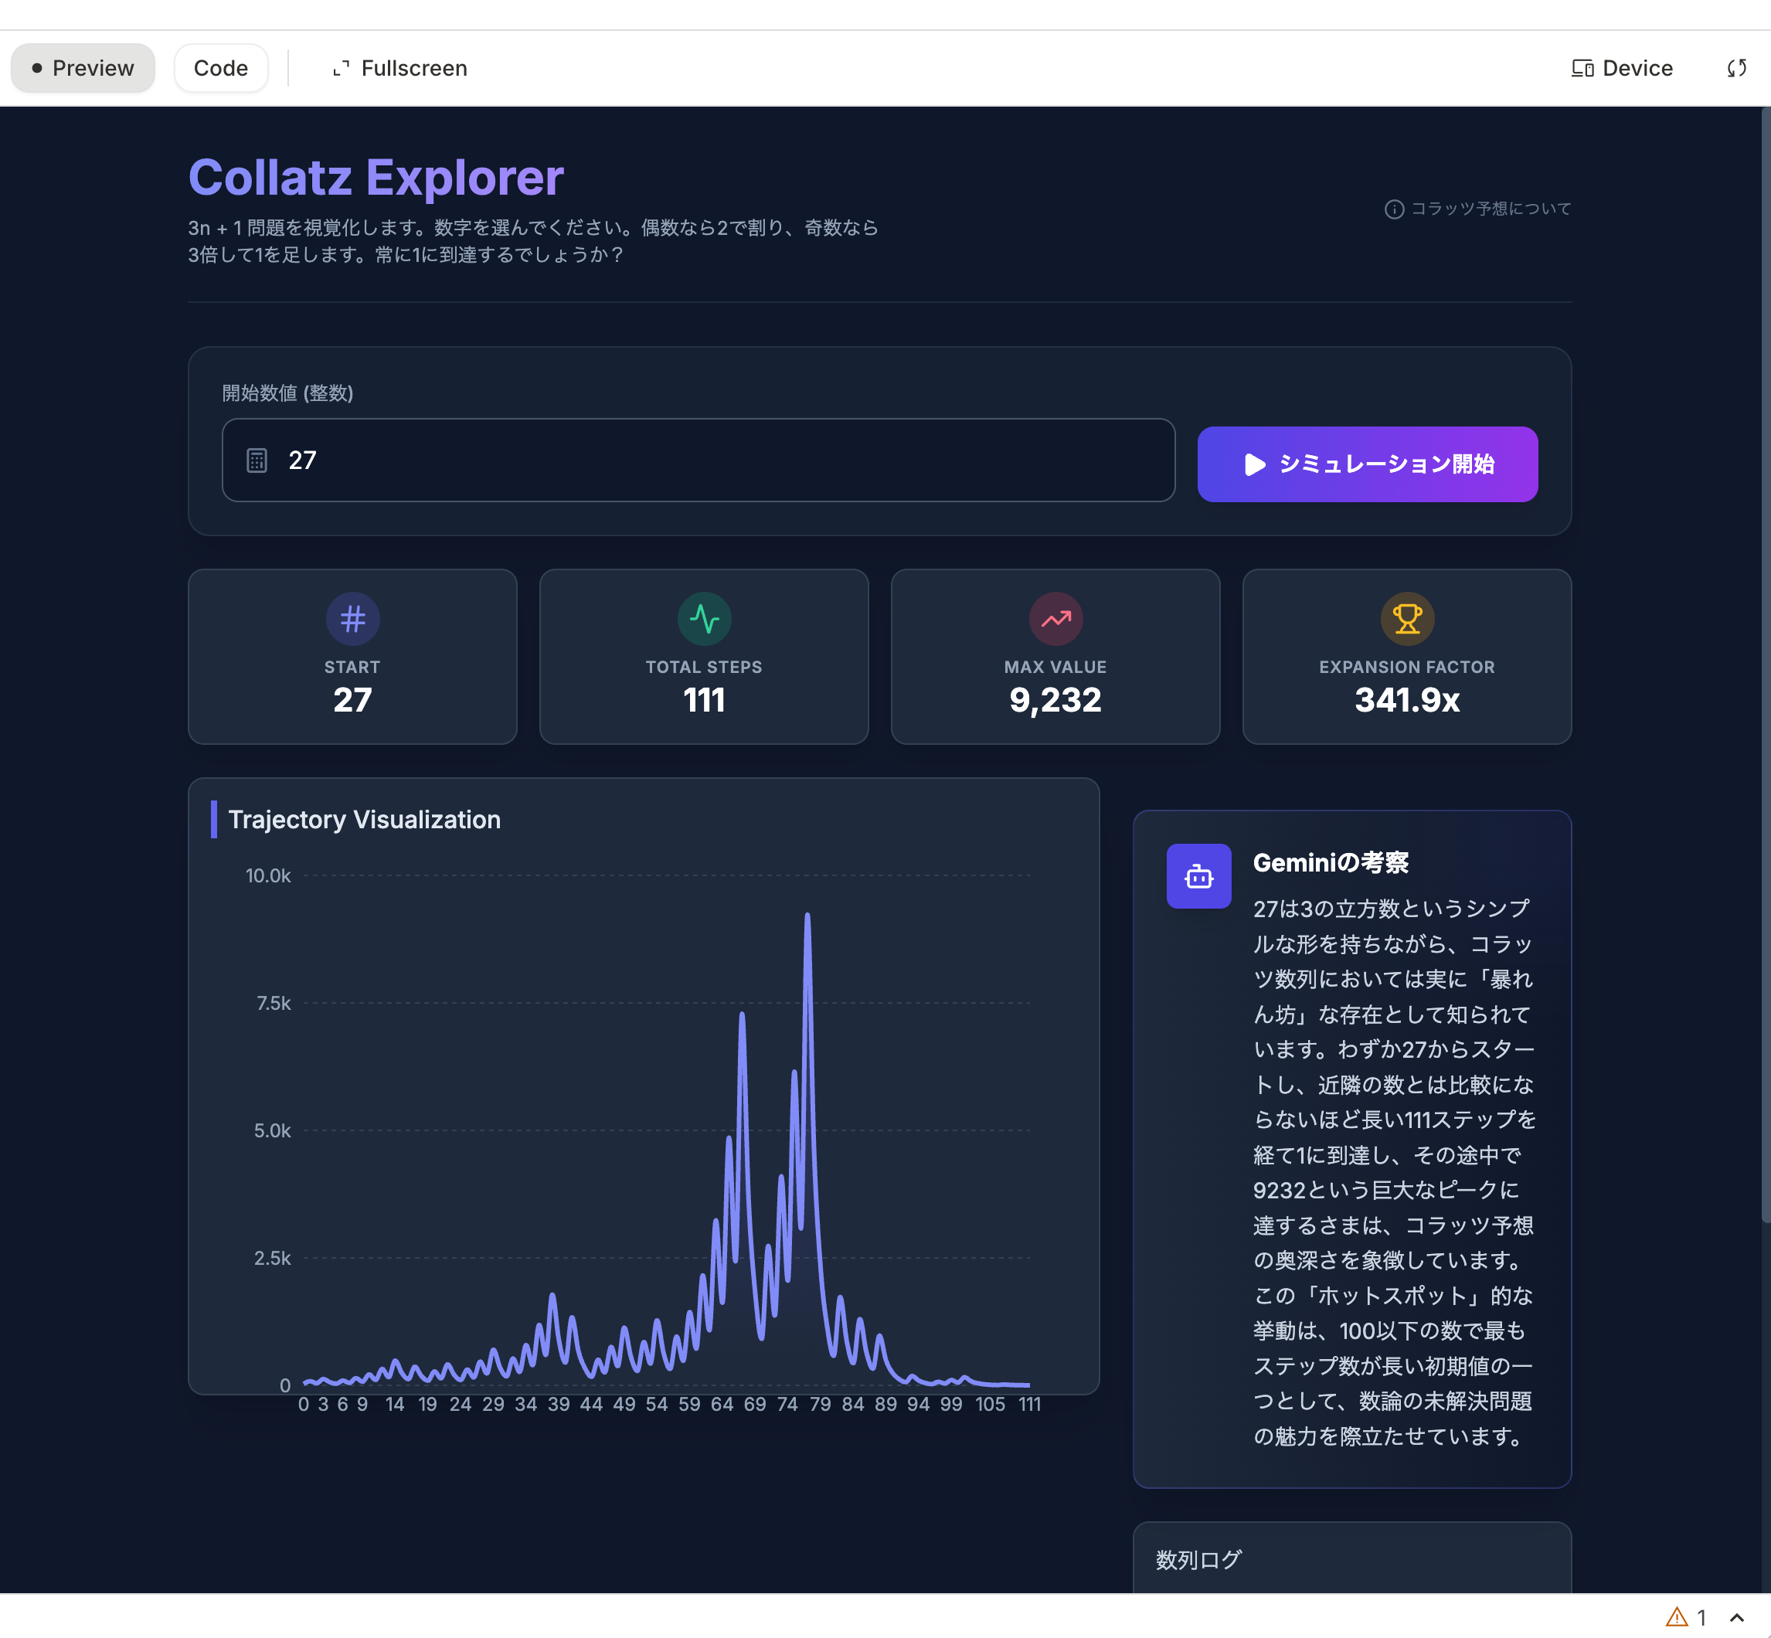Click the trending-up icon above MAX VALUE

click(1055, 619)
